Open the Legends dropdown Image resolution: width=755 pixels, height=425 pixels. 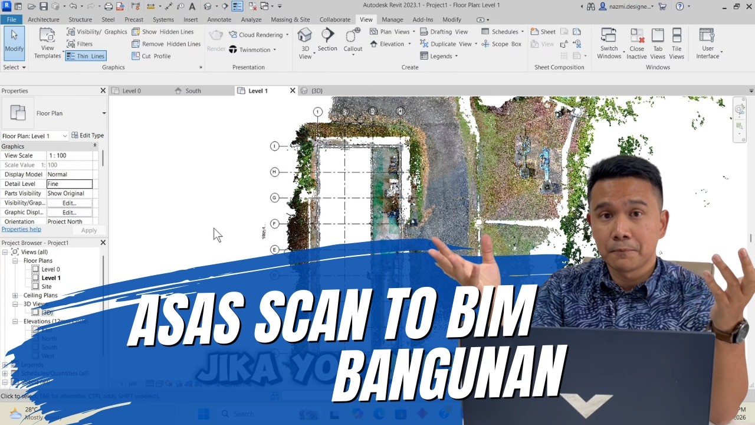(439, 56)
